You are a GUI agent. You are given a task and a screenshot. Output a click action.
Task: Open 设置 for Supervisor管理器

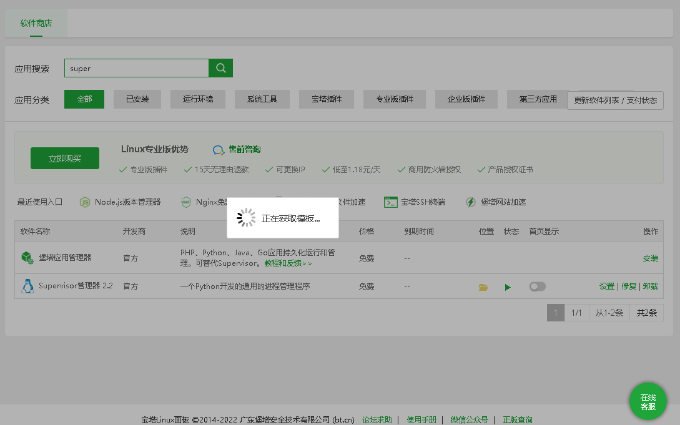pyautogui.click(x=607, y=286)
